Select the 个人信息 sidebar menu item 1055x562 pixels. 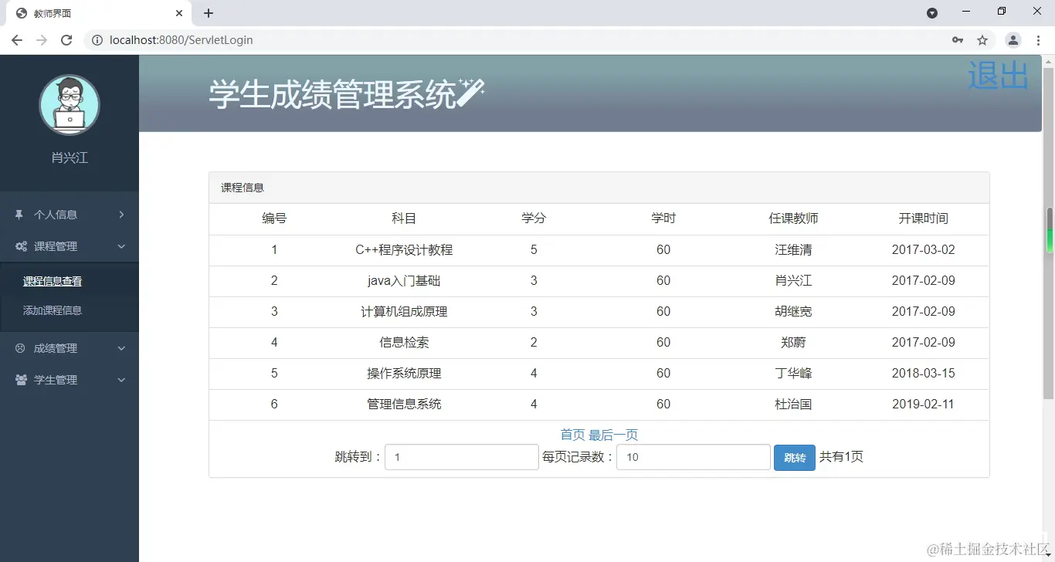(x=70, y=215)
